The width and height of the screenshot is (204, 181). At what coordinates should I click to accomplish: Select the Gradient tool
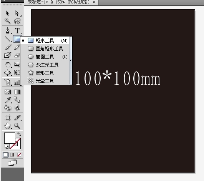click(17, 92)
